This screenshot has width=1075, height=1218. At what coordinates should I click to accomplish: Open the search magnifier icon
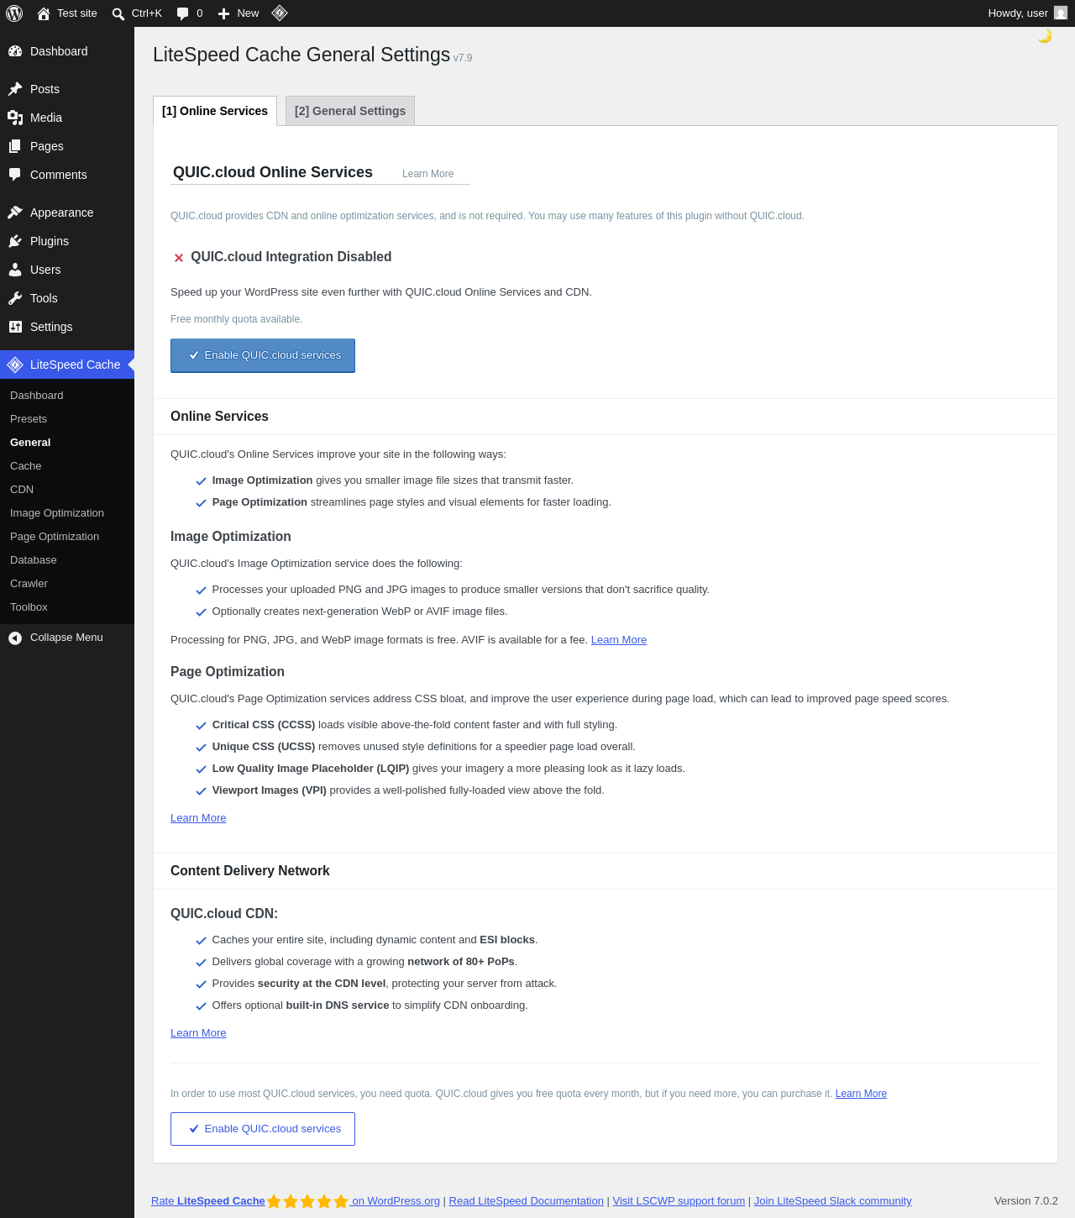tap(118, 13)
